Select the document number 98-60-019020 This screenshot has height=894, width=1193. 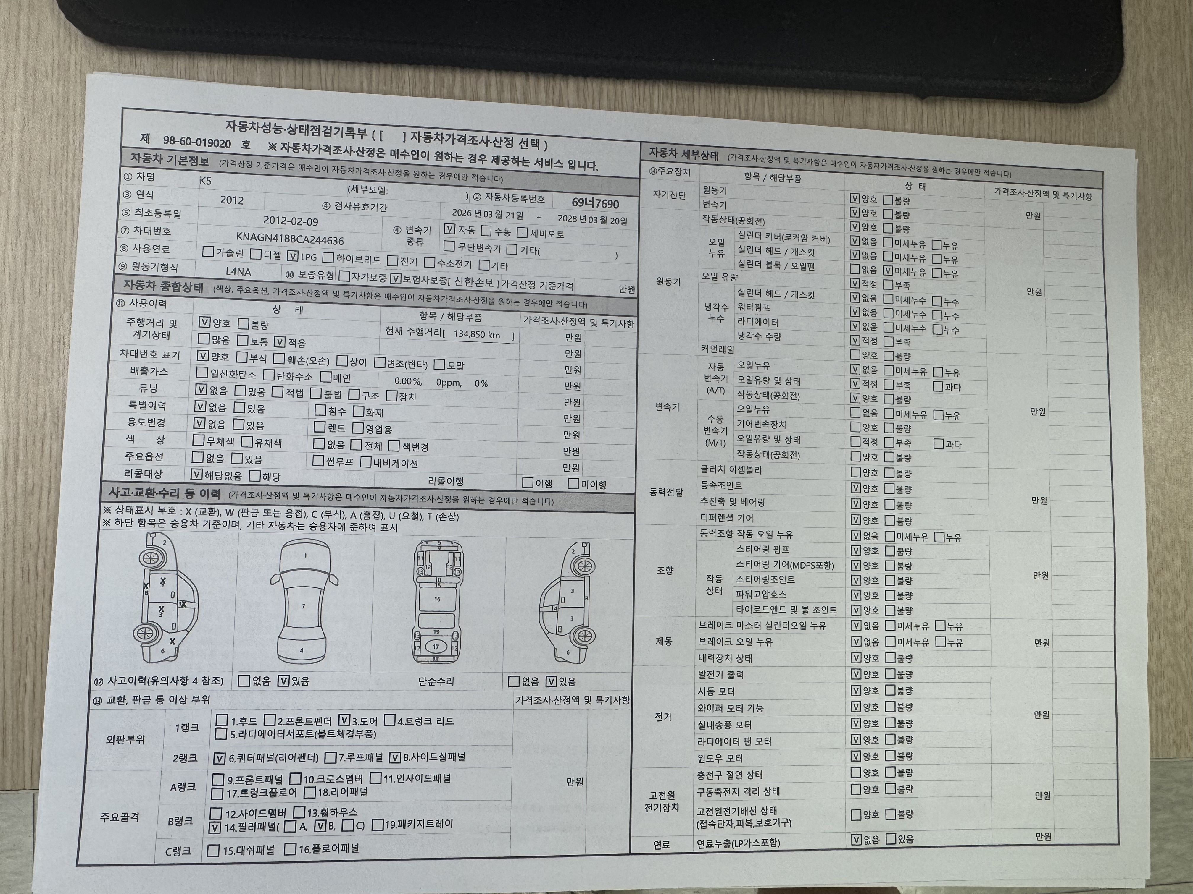pos(197,143)
